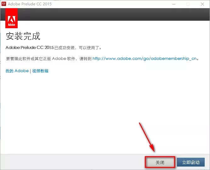This screenshot has width=210, height=170.
Task: Open the adobe.com adobemembership_cn link
Action: (145, 58)
